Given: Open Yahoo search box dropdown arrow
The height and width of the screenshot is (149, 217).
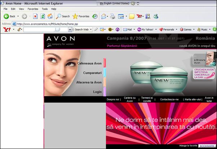Looking at the screenshot, I should [x=70, y=30].
